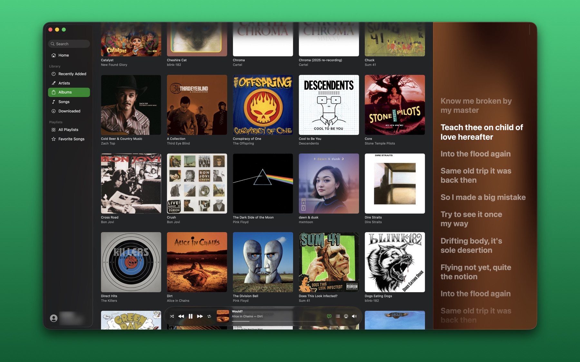Toggle the lyrics panel button
Viewport: 580px width, 362px height.
pyautogui.click(x=329, y=316)
